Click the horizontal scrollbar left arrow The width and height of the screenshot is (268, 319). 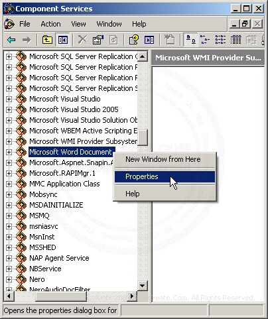tap(9, 296)
